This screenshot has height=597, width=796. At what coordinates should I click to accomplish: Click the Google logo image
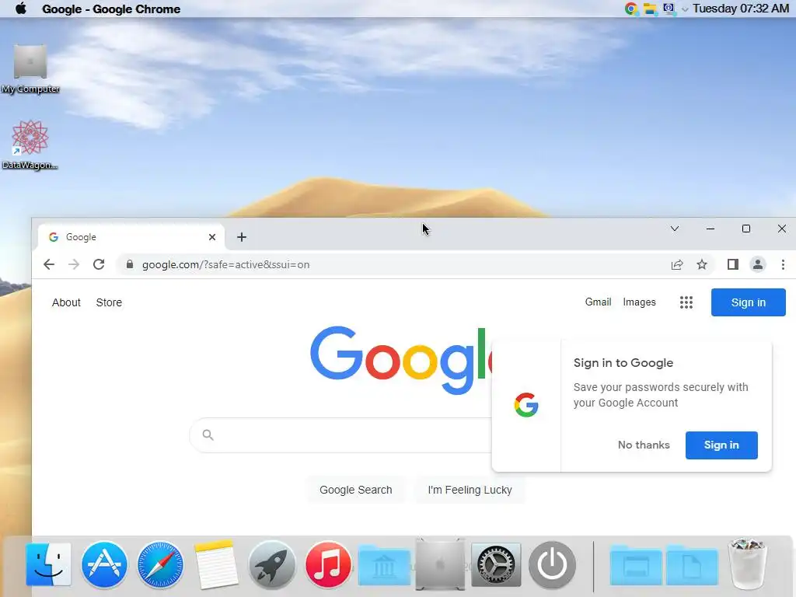[400, 359]
